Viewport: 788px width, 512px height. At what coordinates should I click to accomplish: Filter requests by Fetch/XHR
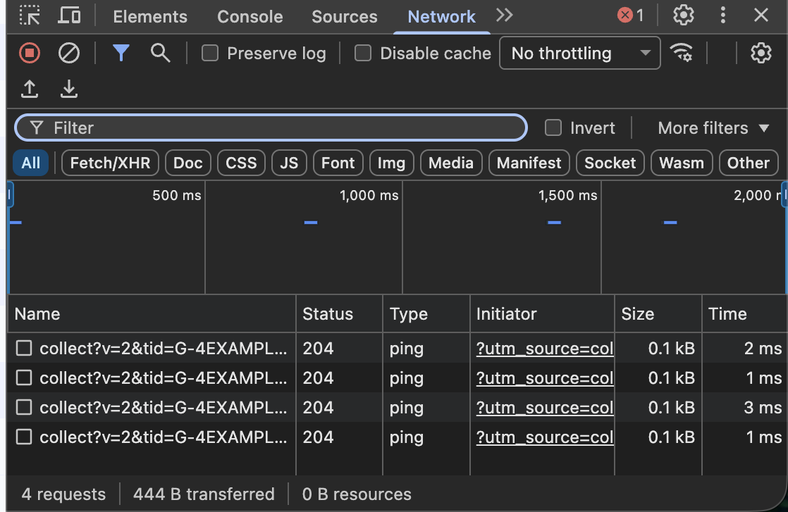click(110, 163)
